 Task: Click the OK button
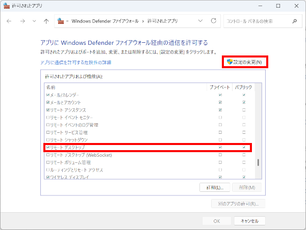click(x=217, y=221)
